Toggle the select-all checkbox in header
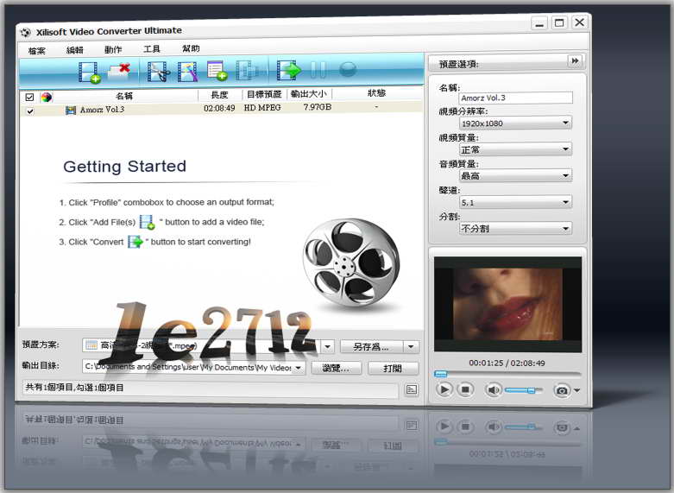674x493 pixels. tap(29, 98)
